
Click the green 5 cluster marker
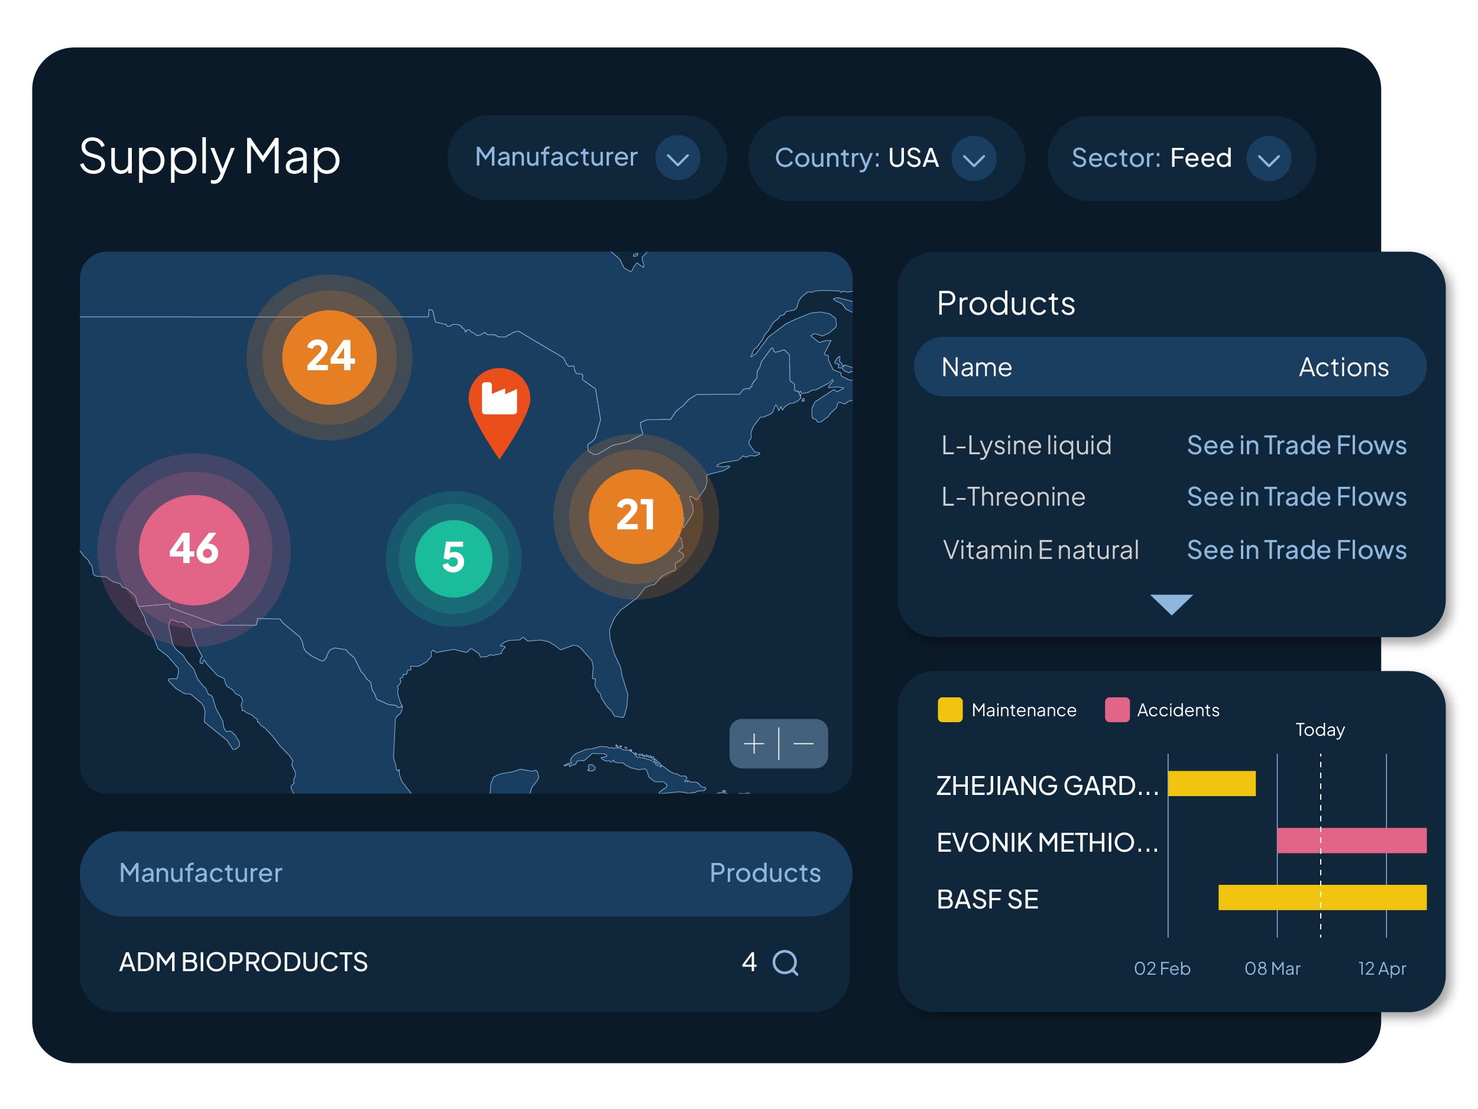point(453,558)
